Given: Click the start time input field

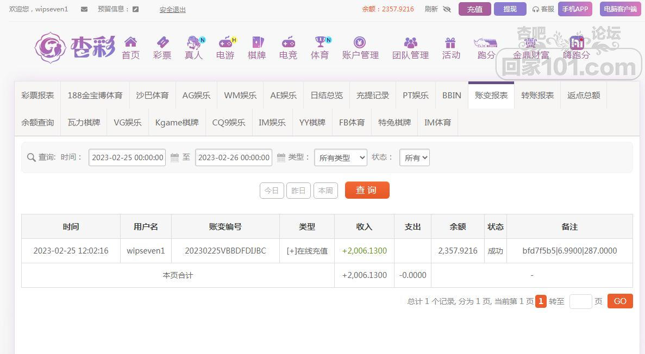Looking at the screenshot, I should pos(127,157).
